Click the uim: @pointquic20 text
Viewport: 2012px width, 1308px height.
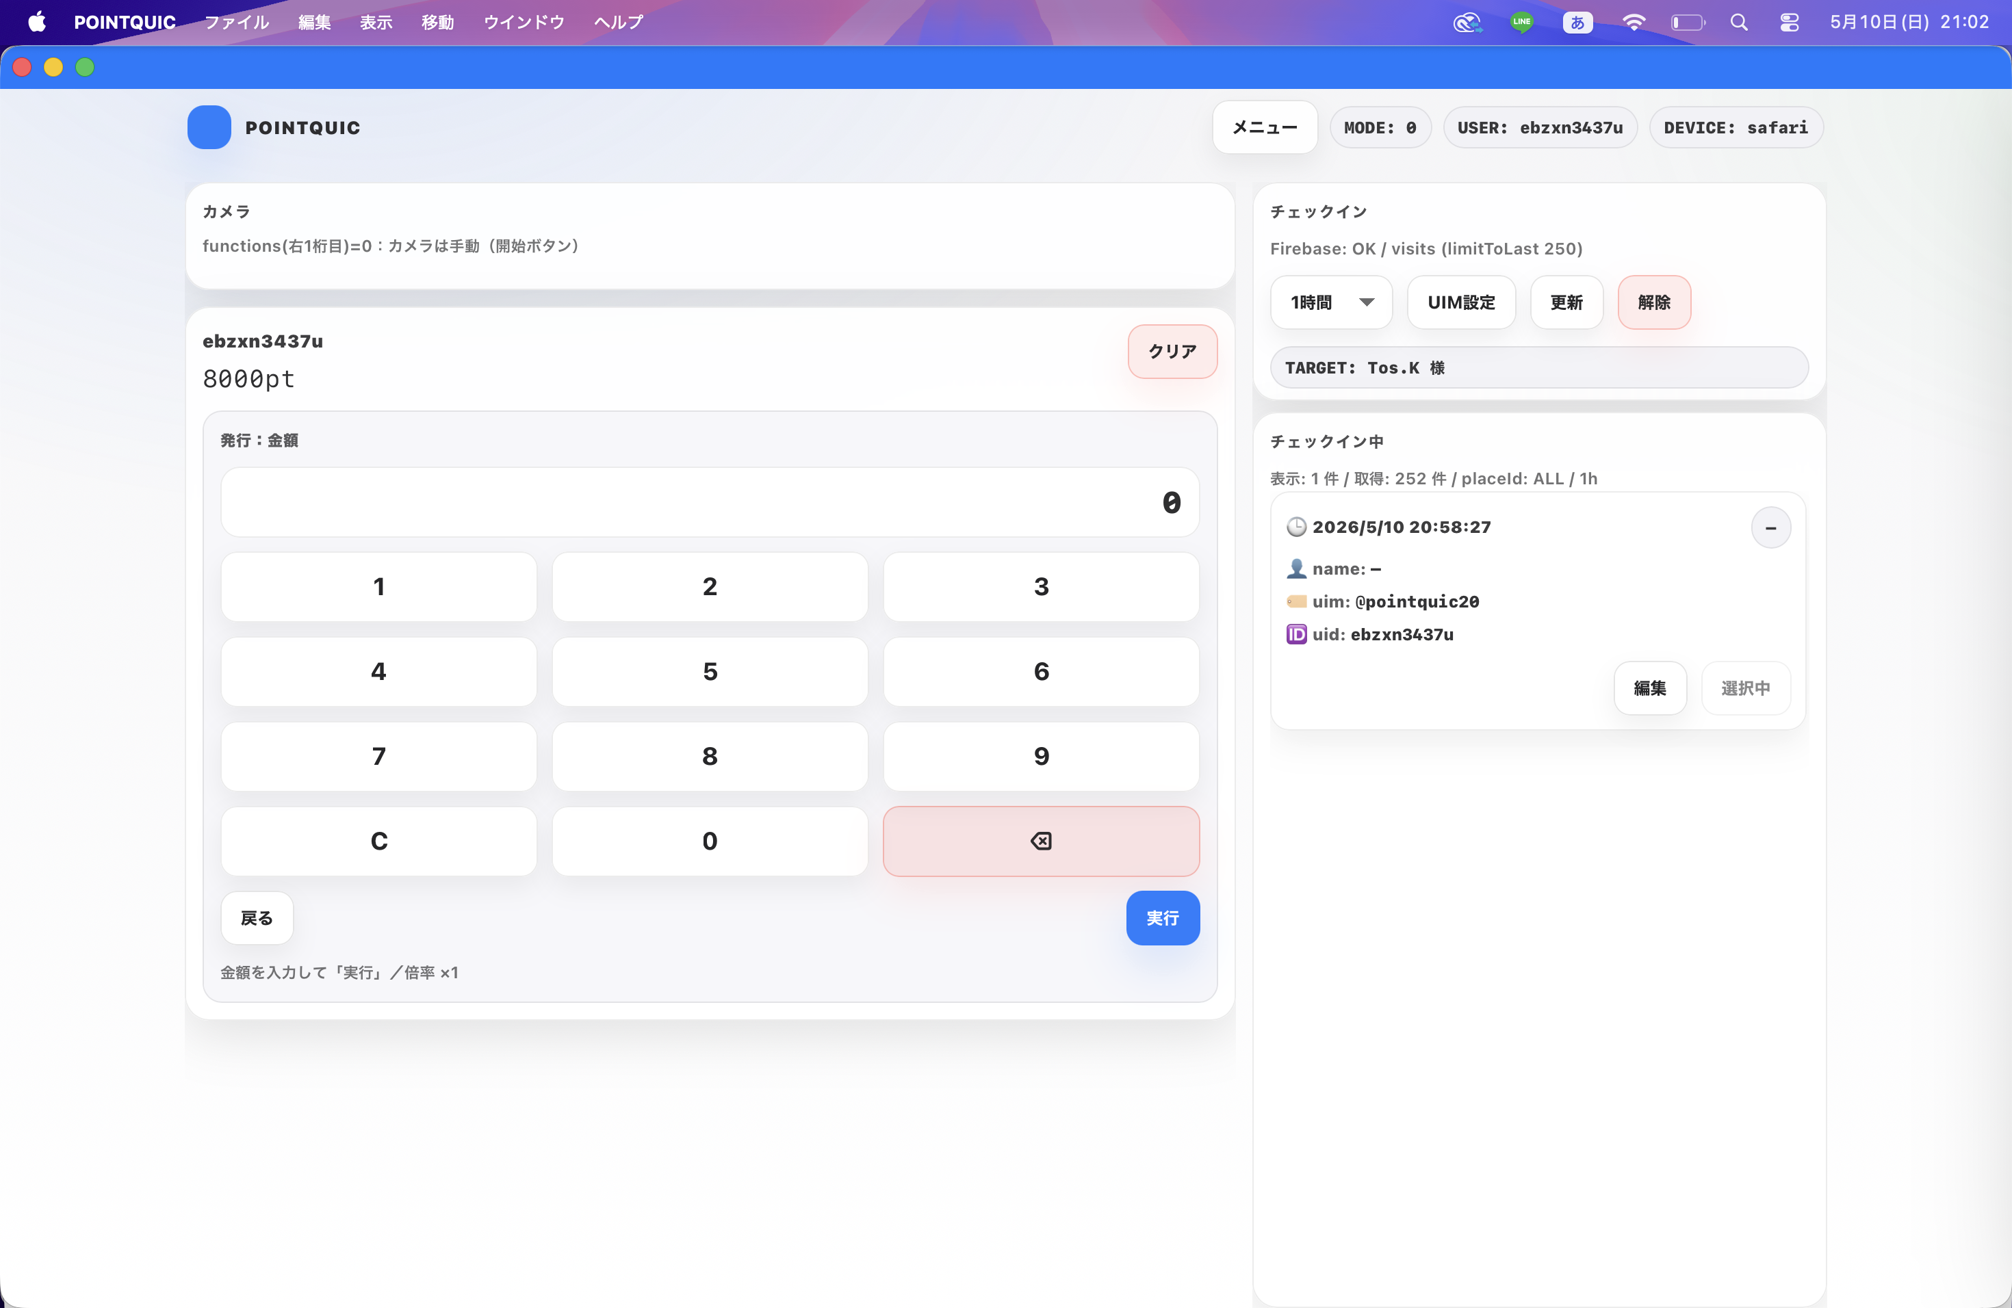(1395, 601)
